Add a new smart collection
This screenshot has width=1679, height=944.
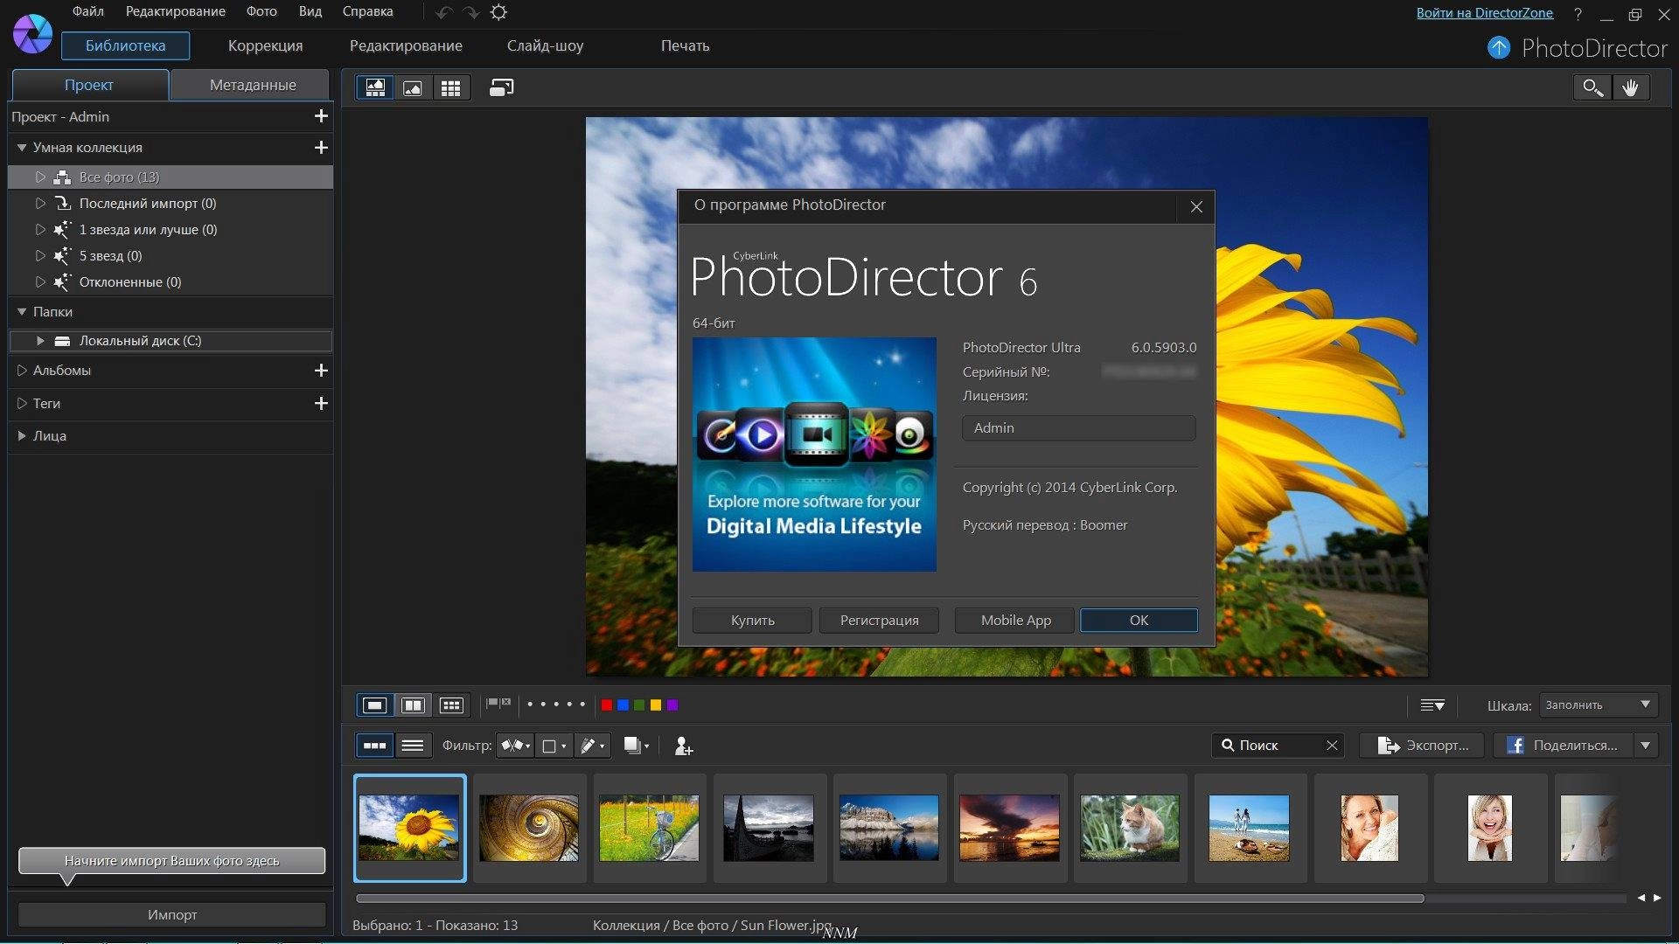pyautogui.click(x=321, y=148)
